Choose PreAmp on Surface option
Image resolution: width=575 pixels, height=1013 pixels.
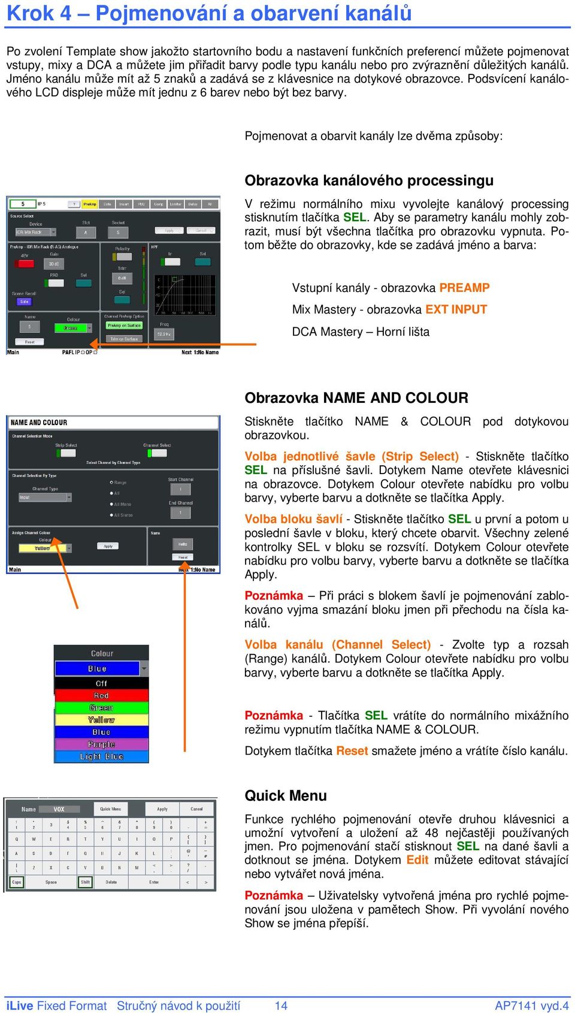[x=124, y=325]
